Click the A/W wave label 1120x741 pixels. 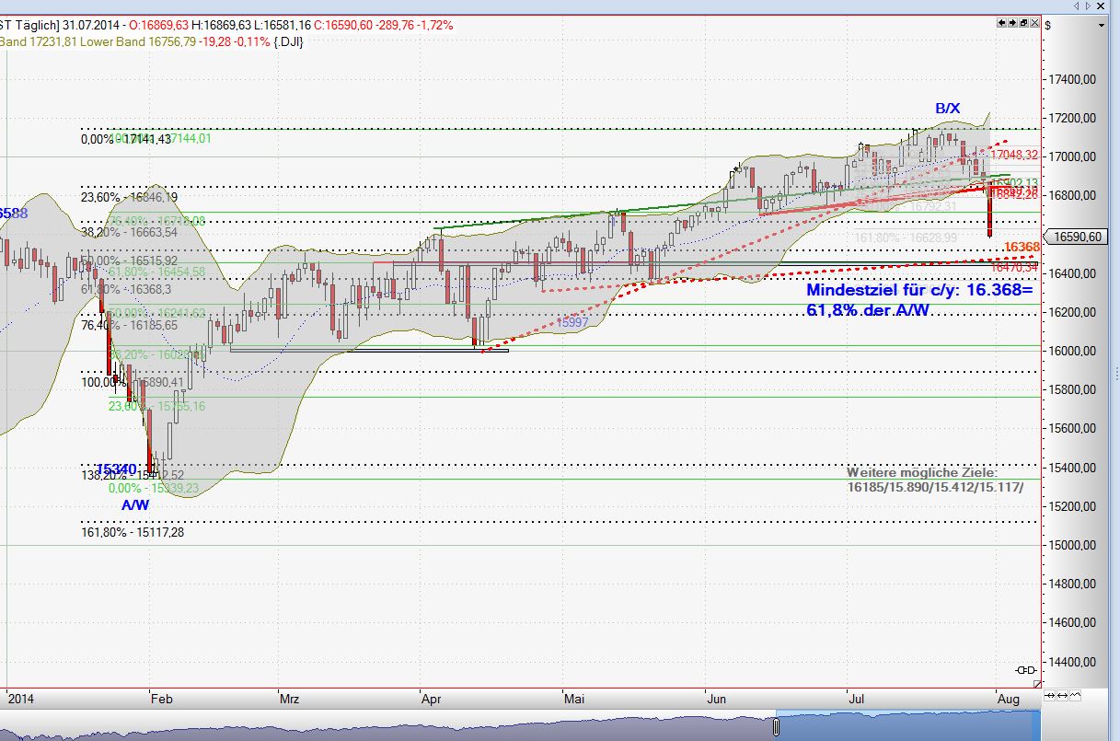[x=134, y=505]
